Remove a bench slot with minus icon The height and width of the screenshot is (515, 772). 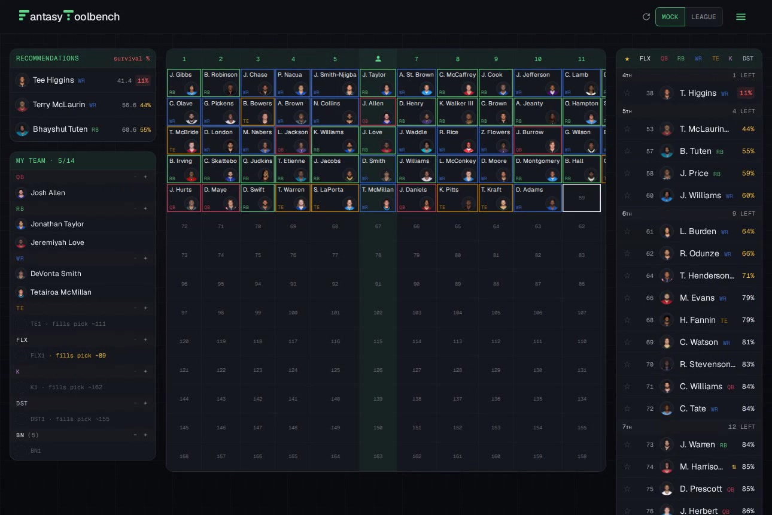click(135, 435)
